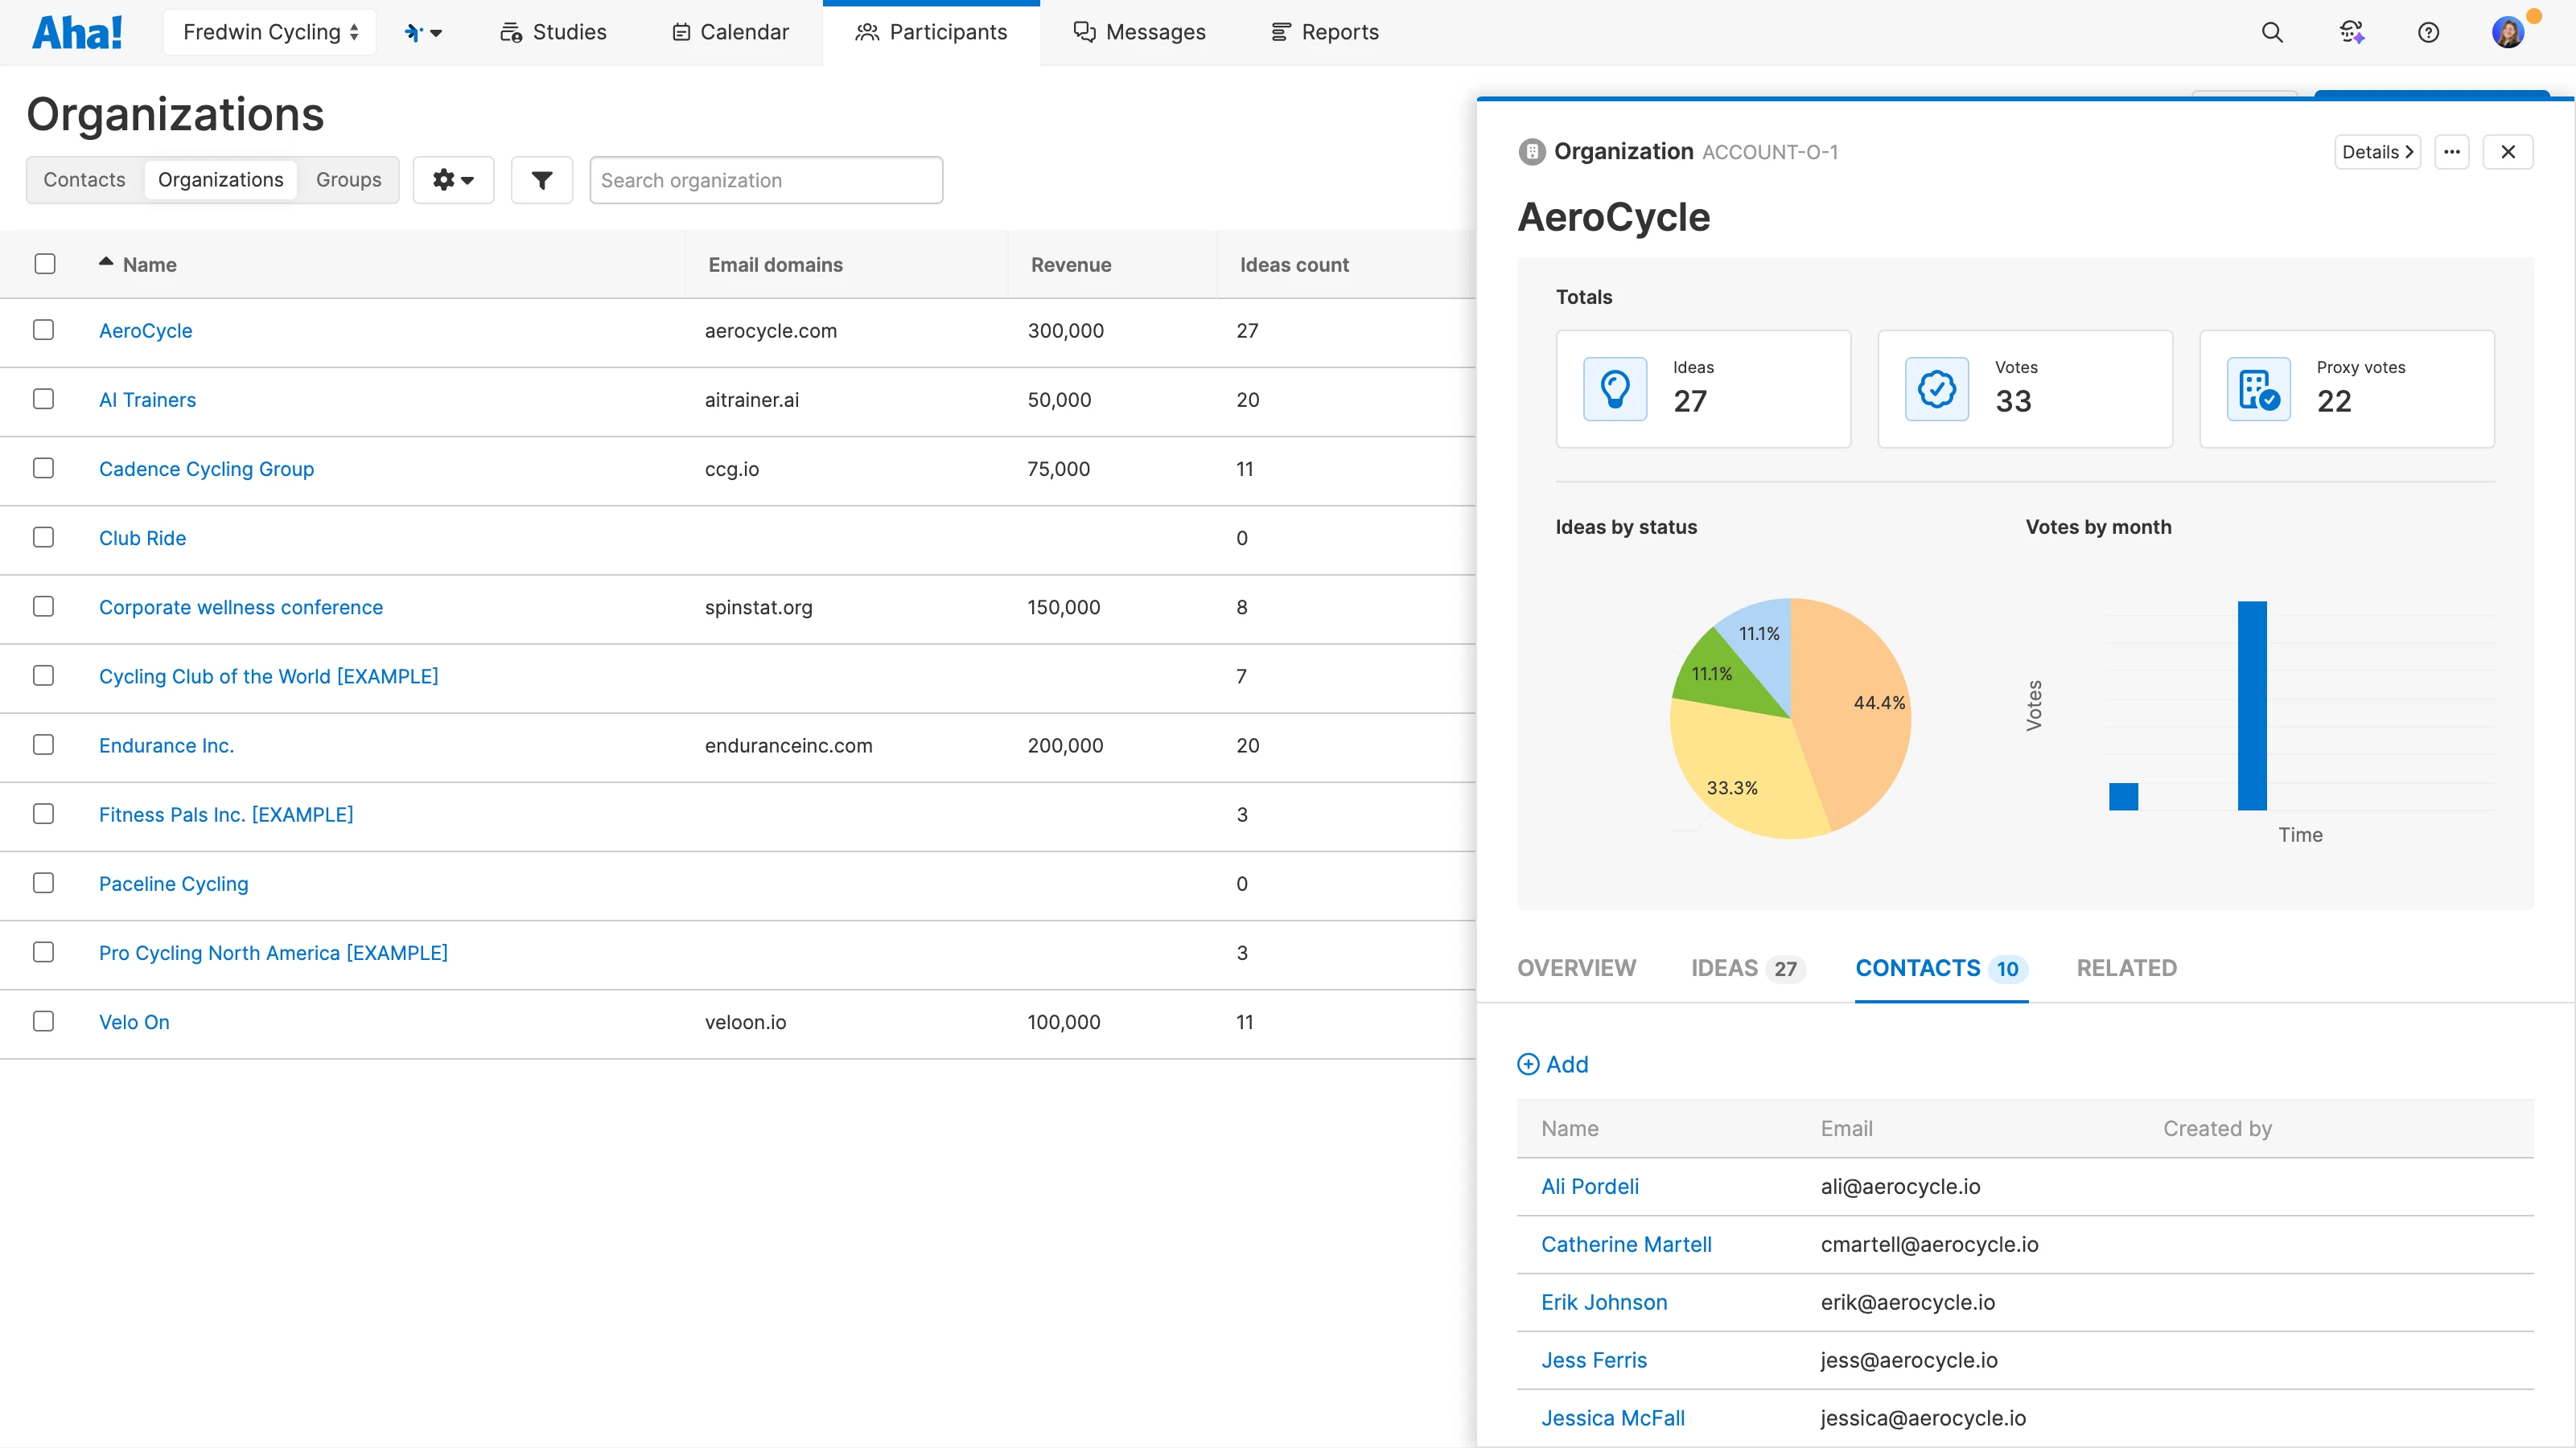
Task: Open the Corporate wellness conference link
Action: [x=240, y=606]
